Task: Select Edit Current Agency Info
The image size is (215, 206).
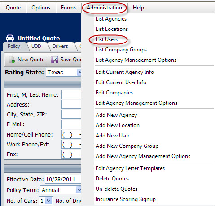Action: (x=125, y=72)
